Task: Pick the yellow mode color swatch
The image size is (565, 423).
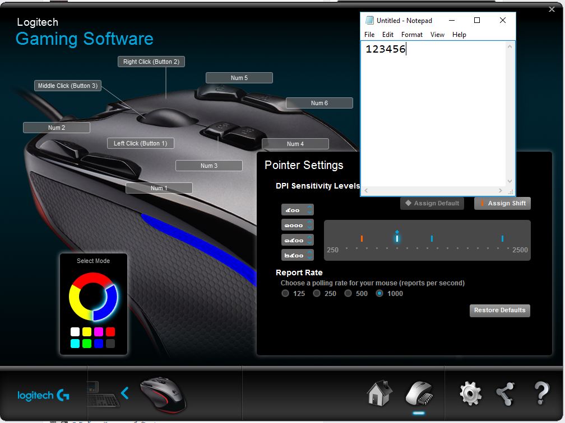Action: pos(87,332)
